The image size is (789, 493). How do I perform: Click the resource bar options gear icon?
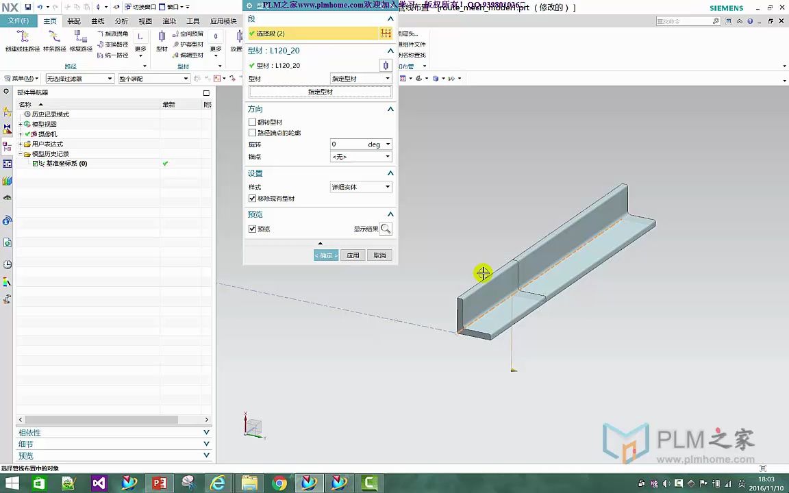click(x=6, y=92)
